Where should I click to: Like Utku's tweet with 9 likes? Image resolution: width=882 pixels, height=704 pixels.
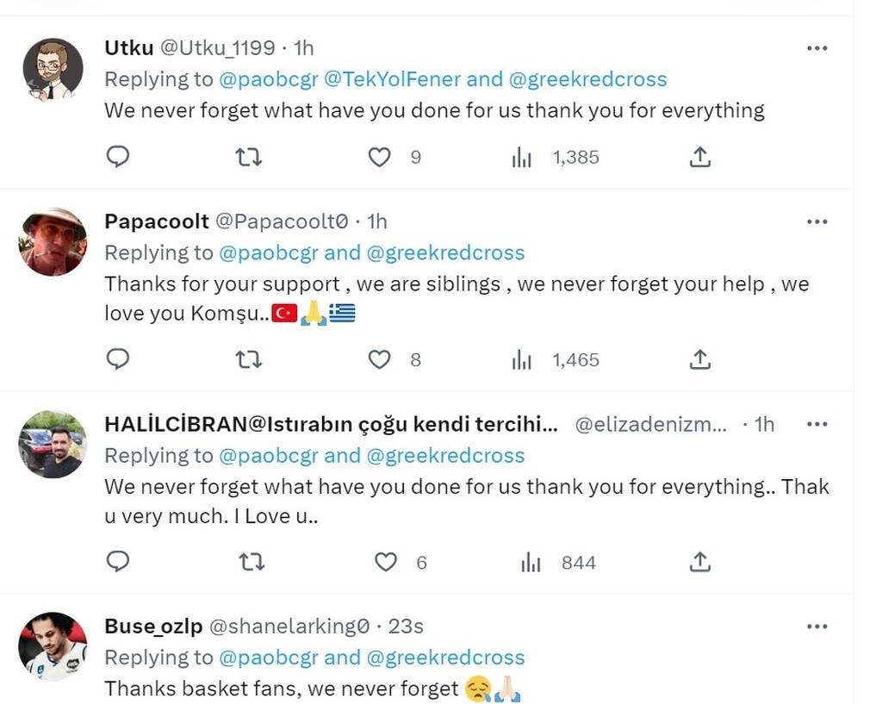[x=380, y=157]
